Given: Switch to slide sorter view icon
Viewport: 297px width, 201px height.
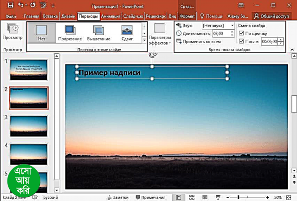Looking at the screenshot, I should 191,197.
